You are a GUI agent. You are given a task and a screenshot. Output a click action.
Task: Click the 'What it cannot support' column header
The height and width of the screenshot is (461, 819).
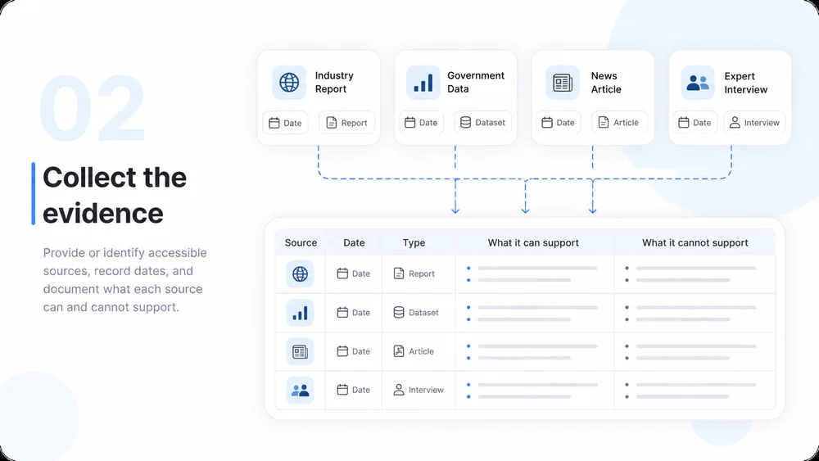click(695, 242)
